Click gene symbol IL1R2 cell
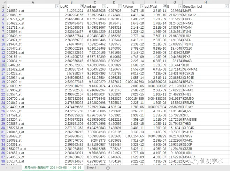230x171 pixels. click(x=206, y=36)
